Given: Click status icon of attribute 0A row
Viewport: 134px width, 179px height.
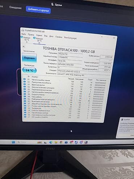Looking at the screenshot, I should (25, 99).
